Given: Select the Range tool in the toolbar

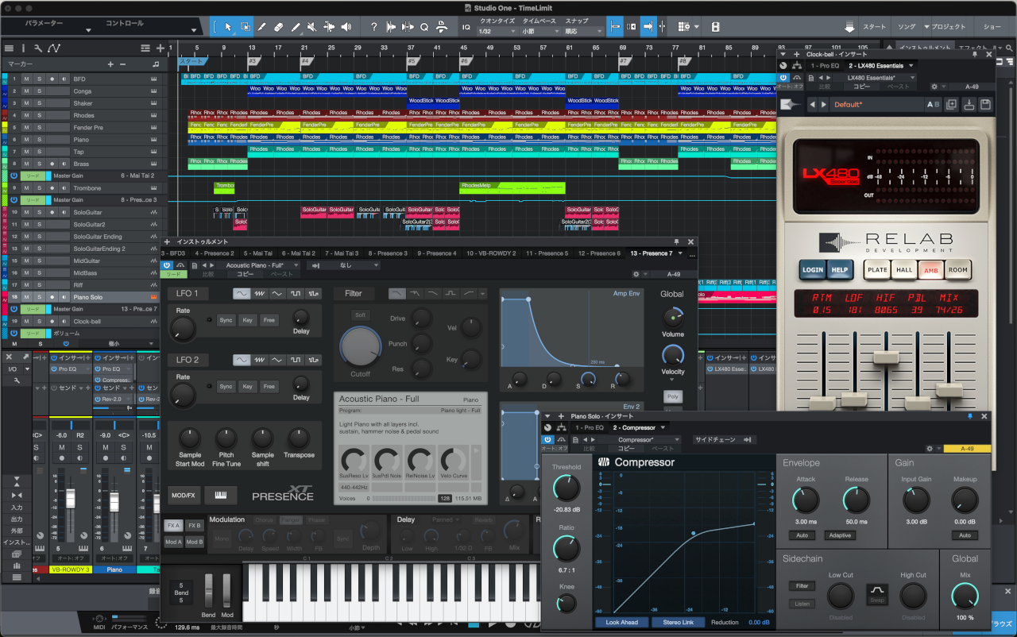Looking at the screenshot, I should [x=246, y=27].
